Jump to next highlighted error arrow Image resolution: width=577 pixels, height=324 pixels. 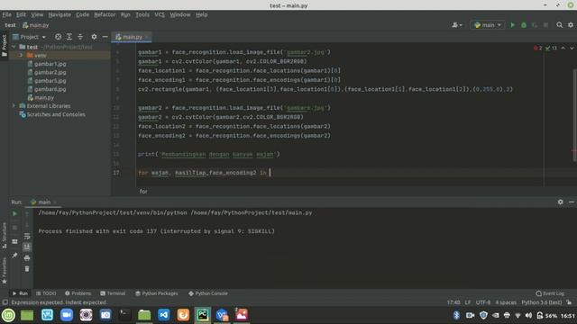point(572,48)
